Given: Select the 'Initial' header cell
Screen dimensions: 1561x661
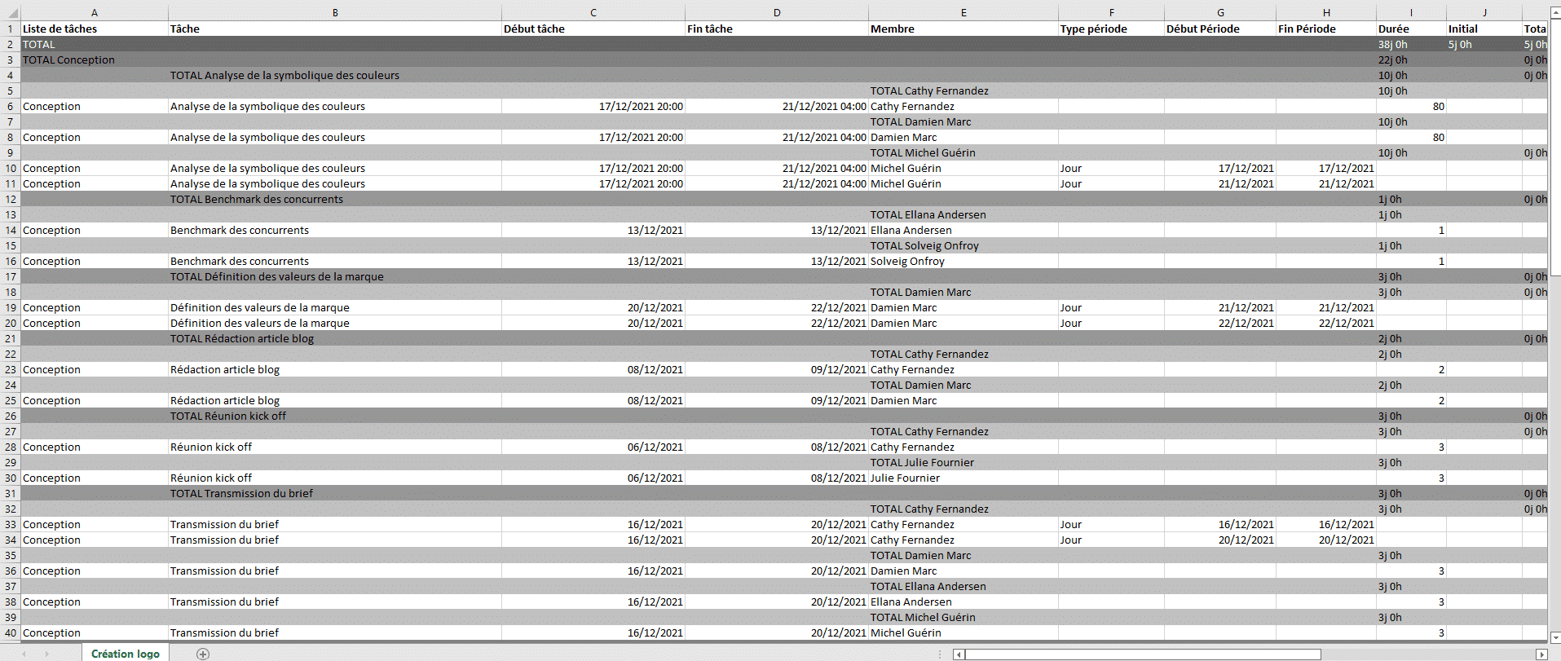Looking at the screenshot, I should [x=1484, y=29].
